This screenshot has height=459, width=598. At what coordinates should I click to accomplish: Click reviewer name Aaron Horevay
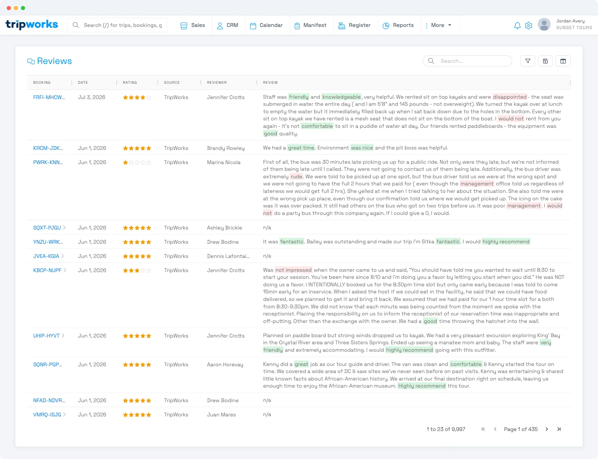tap(225, 364)
